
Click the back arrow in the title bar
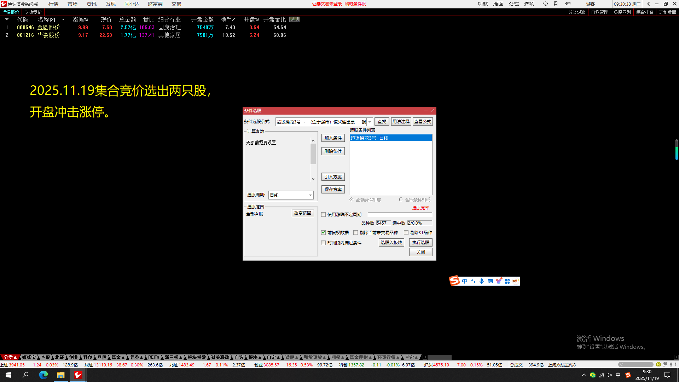(x=648, y=4)
